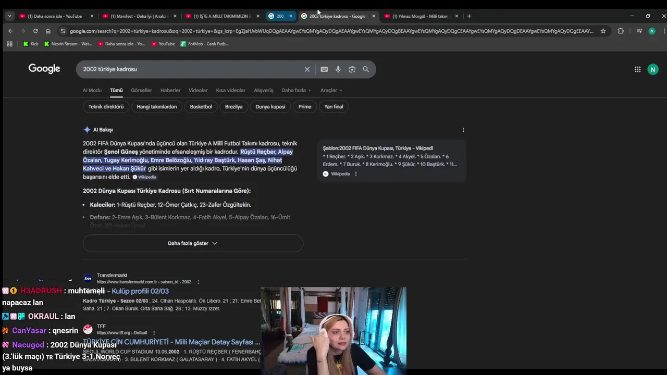Select the Basketbol filter chip
The height and width of the screenshot is (375, 667).
click(x=201, y=107)
